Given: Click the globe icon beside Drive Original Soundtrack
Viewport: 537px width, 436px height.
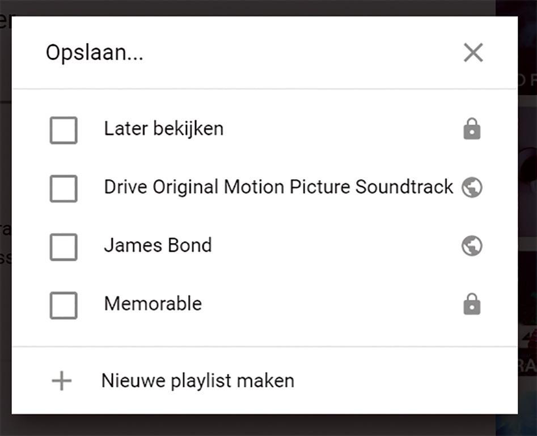Looking at the screenshot, I should (472, 187).
